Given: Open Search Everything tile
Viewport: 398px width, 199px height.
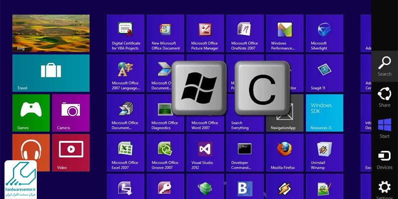Looking at the screenshot, I should pos(245,123).
